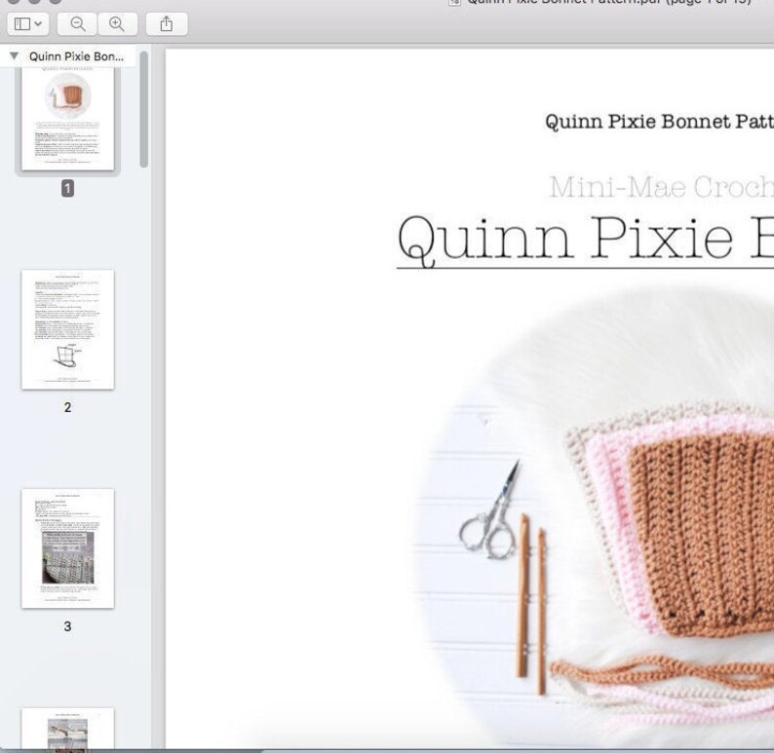Viewport: 774px width, 753px height.
Task: Click the Quinn Pixie Bonnet heading text
Action: tap(659, 123)
